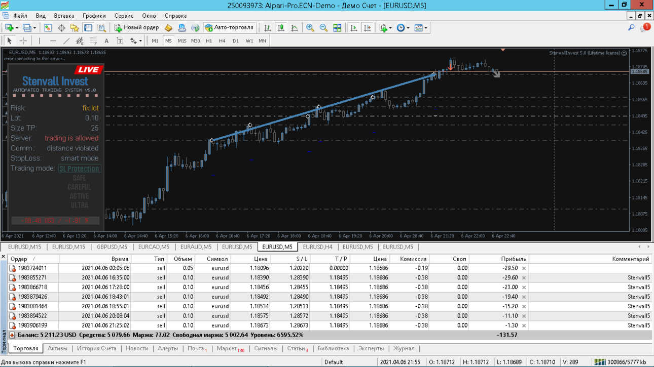Click the new chart icon
The width and height of the screenshot is (654, 367).
9,28
